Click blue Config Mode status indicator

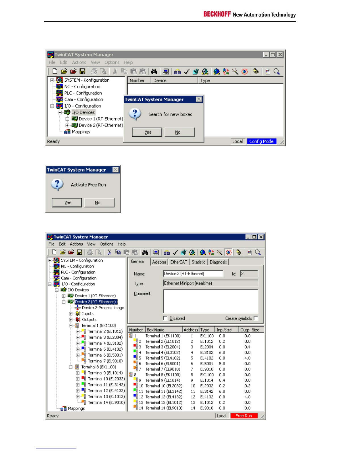[262, 141]
